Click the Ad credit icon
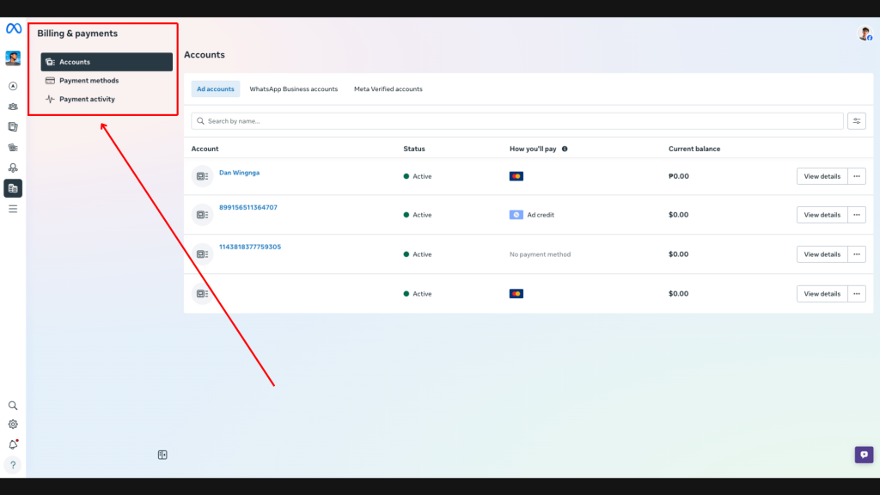The image size is (880, 495). coord(516,214)
